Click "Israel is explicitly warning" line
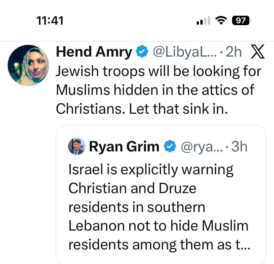274x264 pixels. click(x=151, y=170)
